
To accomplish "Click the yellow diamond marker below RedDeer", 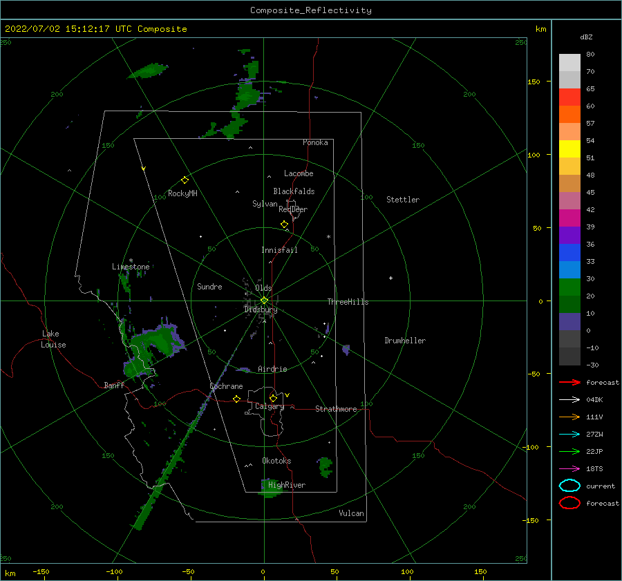I will click(x=284, y=225).
